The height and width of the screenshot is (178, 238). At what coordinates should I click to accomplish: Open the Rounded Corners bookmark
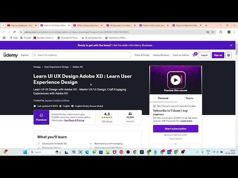coord(44,38)
